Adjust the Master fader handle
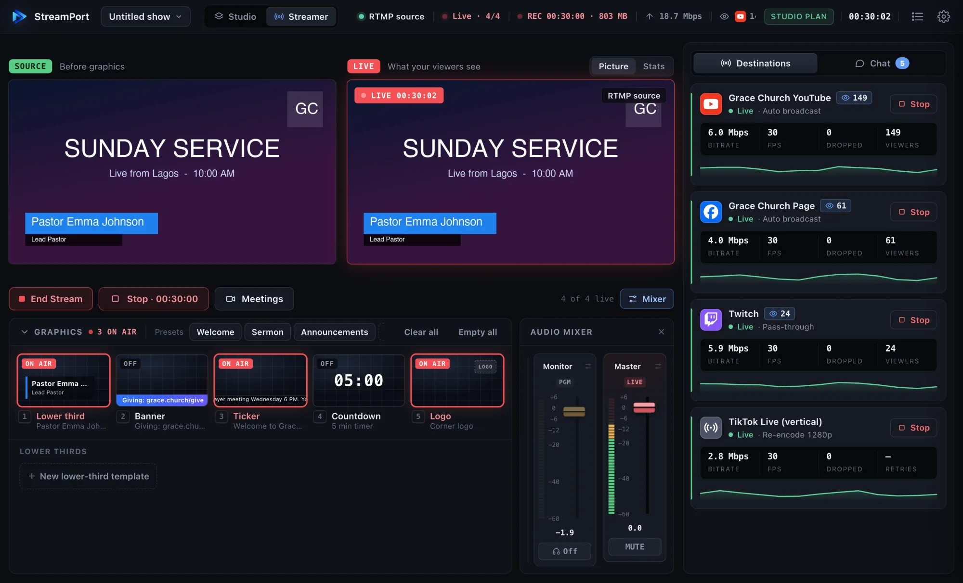963x583 pixels. [x=644, y=407]
